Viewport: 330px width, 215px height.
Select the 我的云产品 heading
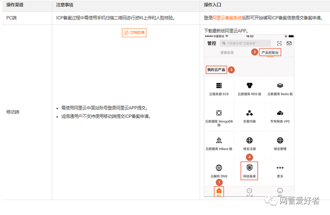coord(216,70)
